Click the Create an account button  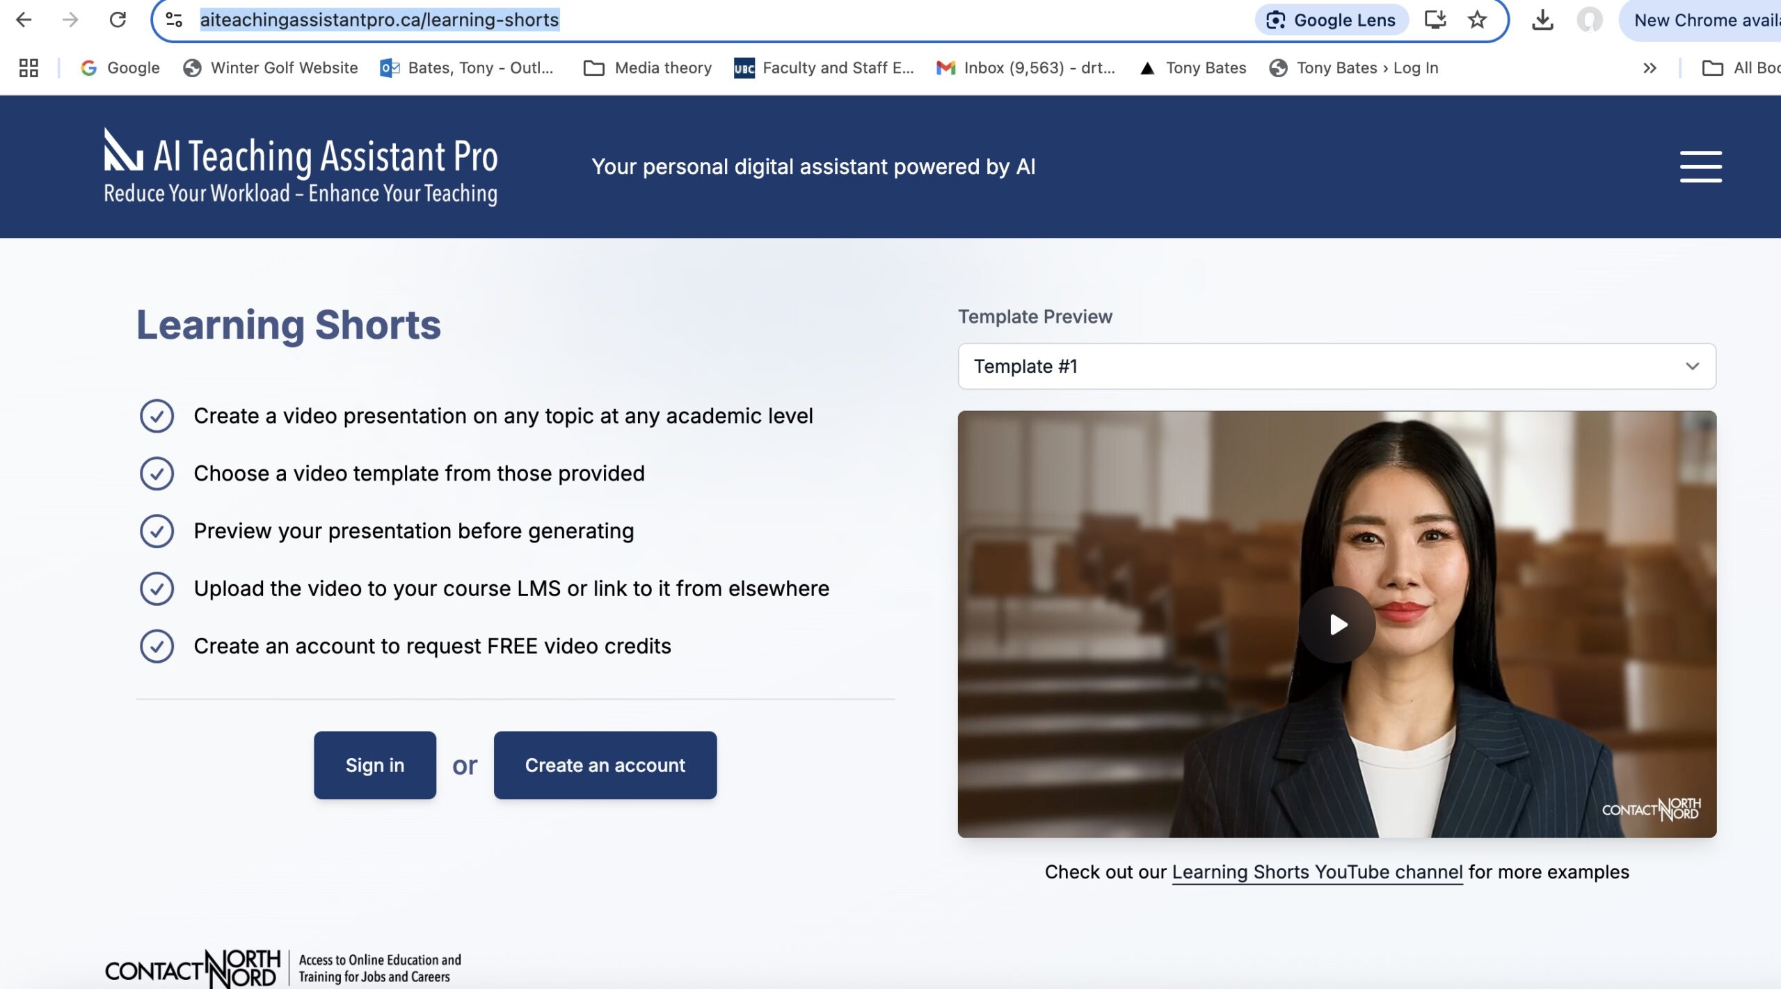[605, 765]
